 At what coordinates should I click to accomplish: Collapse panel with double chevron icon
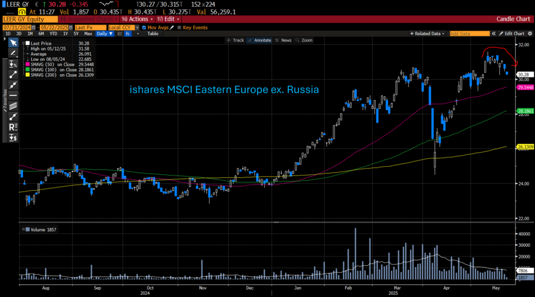493,33
